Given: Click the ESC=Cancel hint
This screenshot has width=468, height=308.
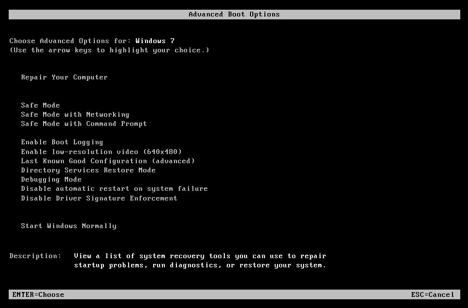Looking at the screenshot, I should pyautogui.click(x=433, y=294).
